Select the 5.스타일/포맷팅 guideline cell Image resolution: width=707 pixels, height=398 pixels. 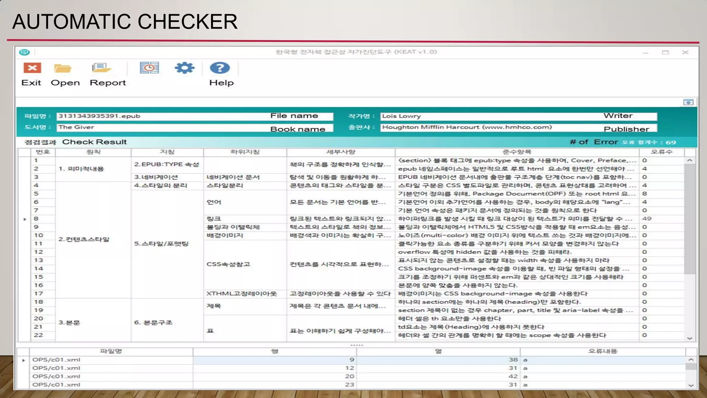(x=167, y=244)
